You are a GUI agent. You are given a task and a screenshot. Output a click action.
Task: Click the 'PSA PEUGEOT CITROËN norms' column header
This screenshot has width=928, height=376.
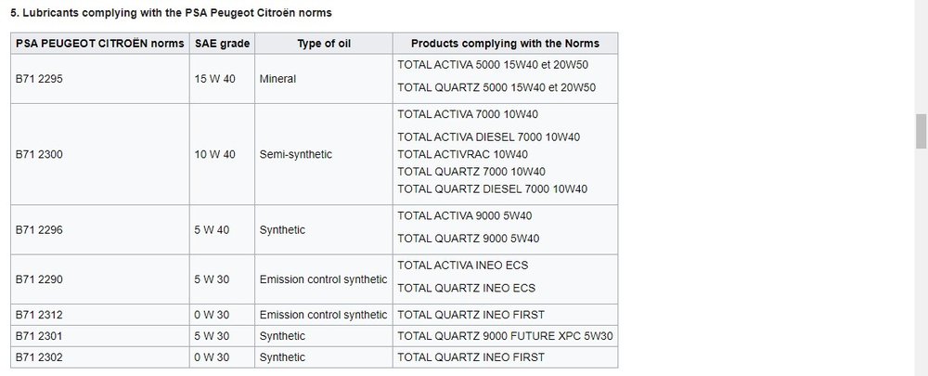100,44
